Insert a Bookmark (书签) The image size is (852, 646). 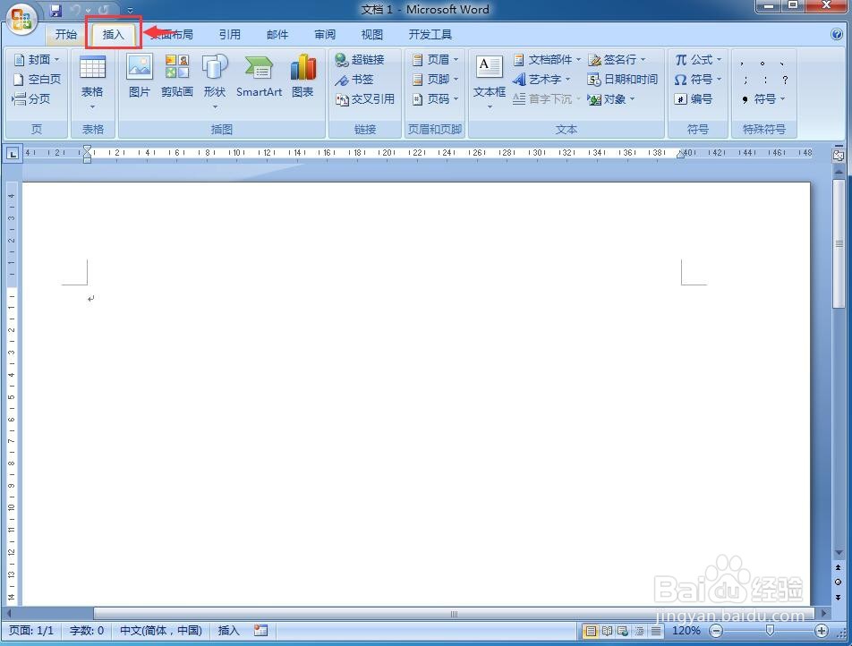[x=354, y=80]
